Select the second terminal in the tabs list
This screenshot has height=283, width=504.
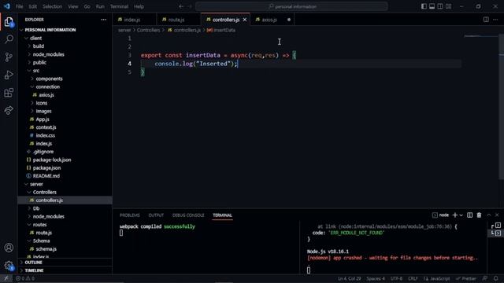tap(495, 233)
